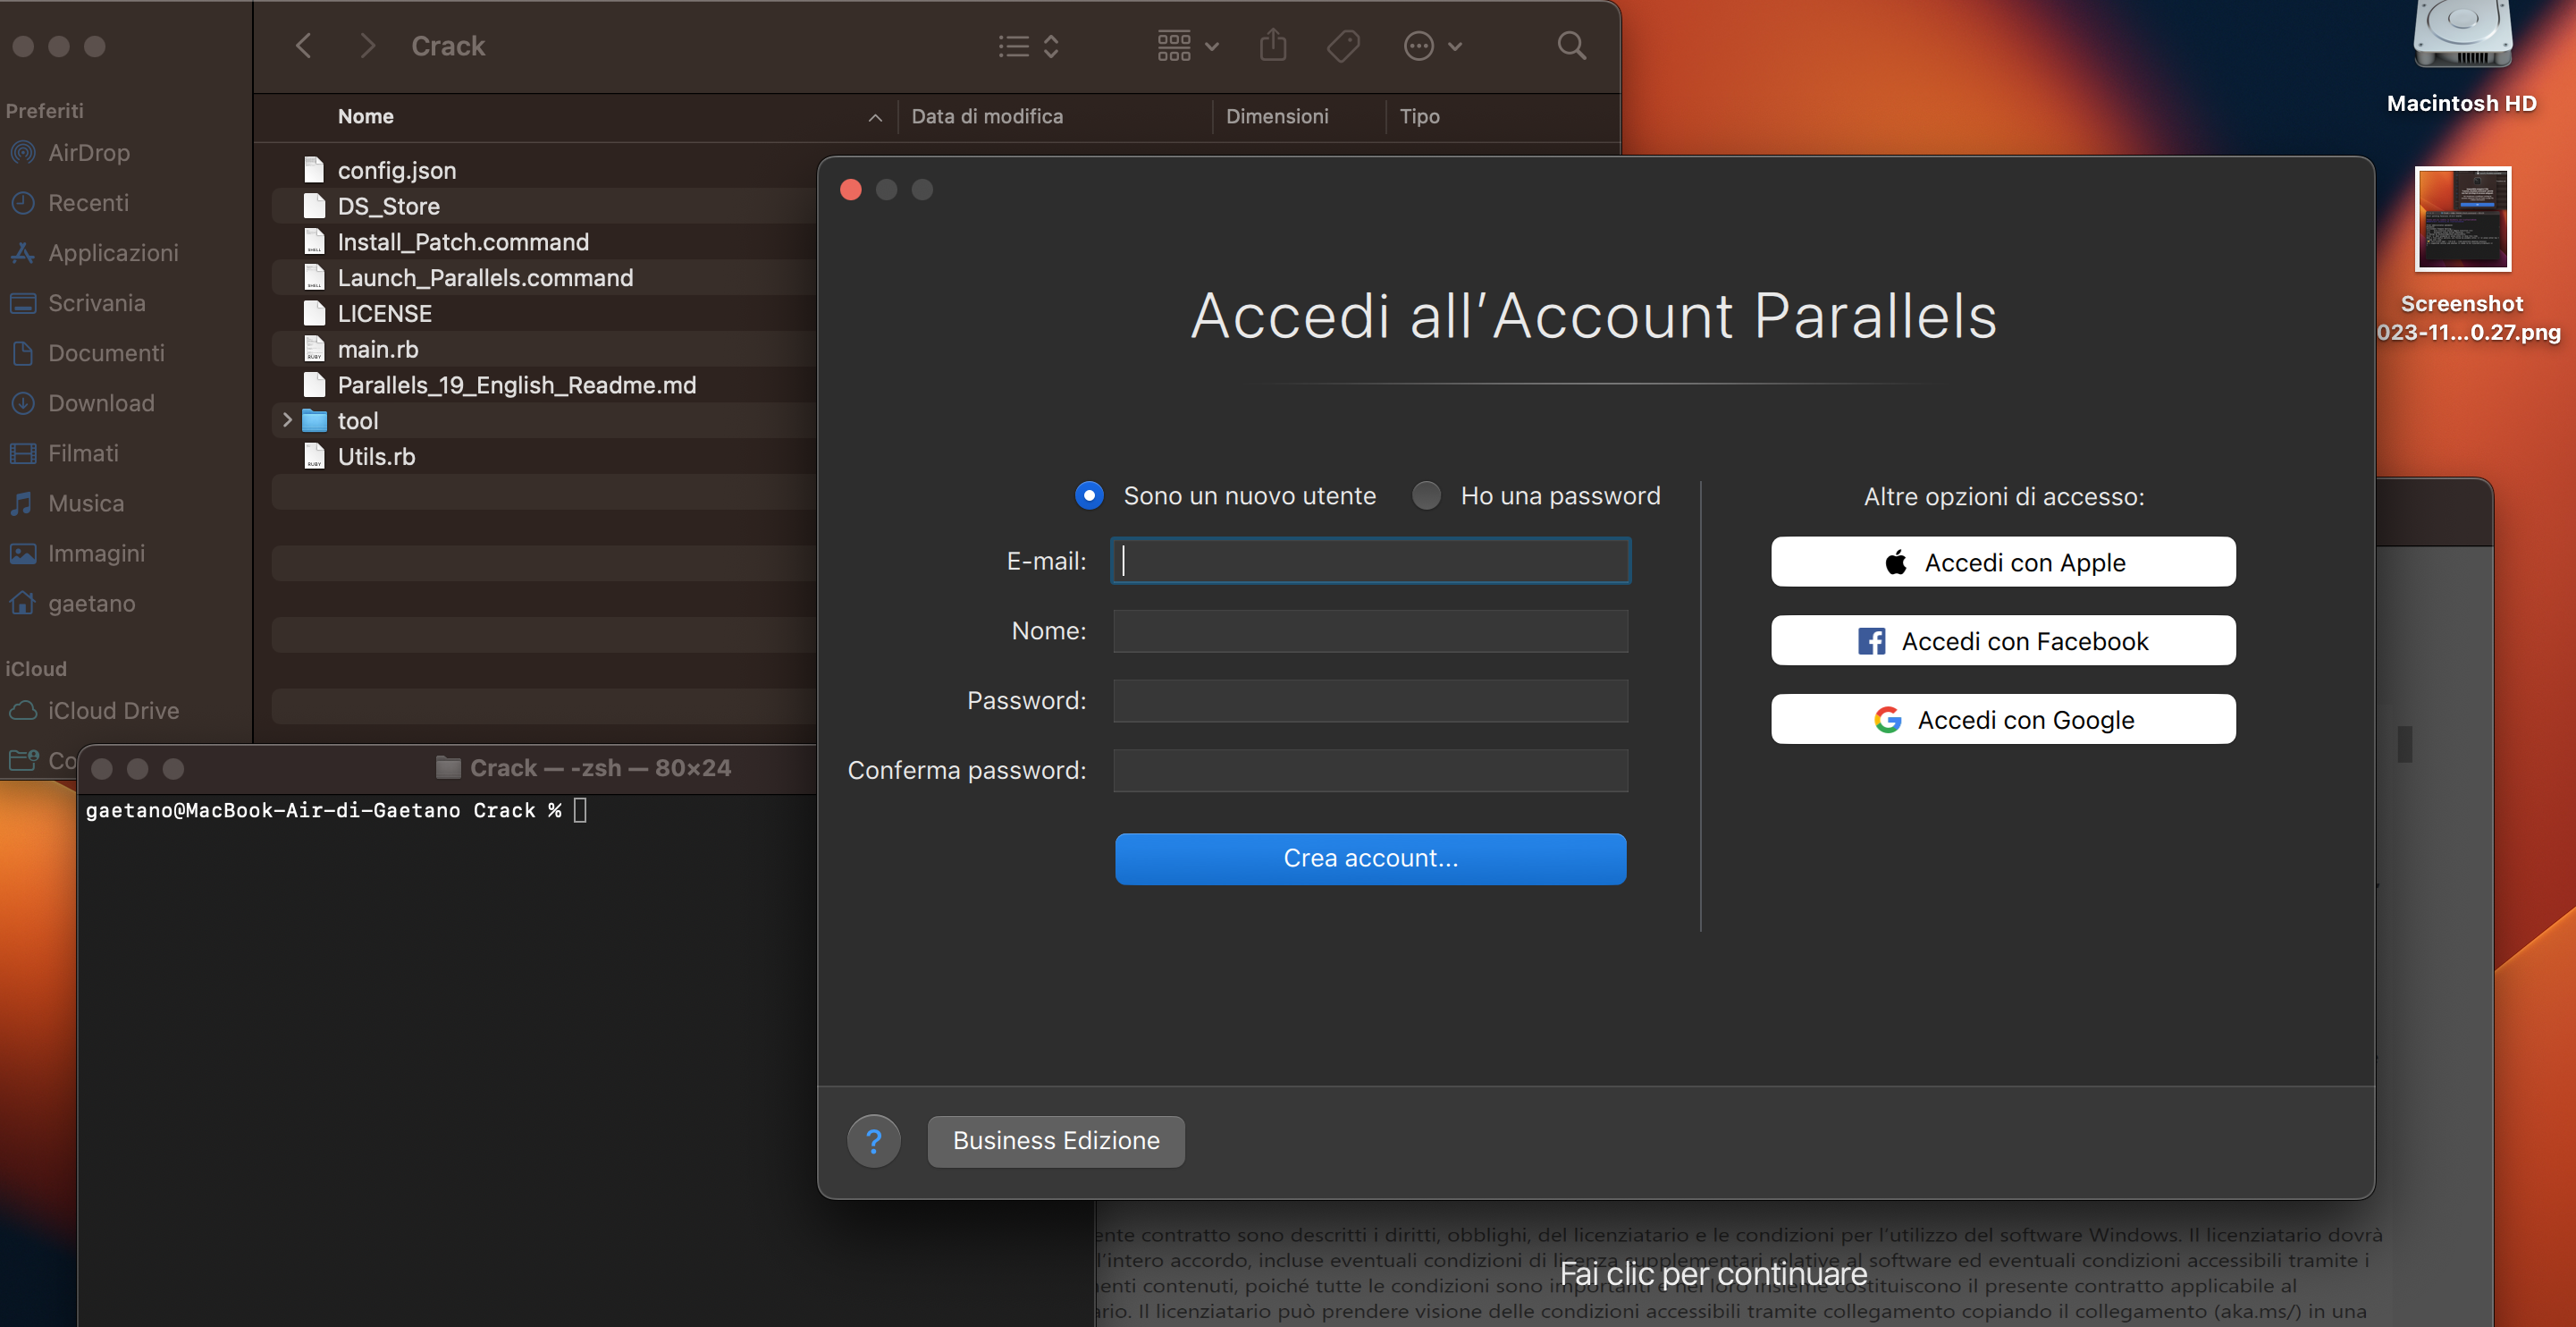Viewport: 2576px width, 1327px height.
Task: Open help with the question mark icon
Action: click(x=874, y=1141)
